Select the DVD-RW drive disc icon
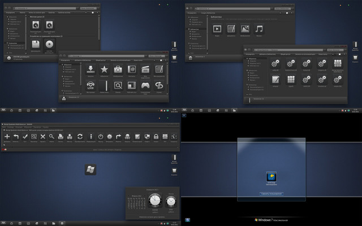Image resolution: width=362 pixels, height=226 pixels. pos(49,44)
